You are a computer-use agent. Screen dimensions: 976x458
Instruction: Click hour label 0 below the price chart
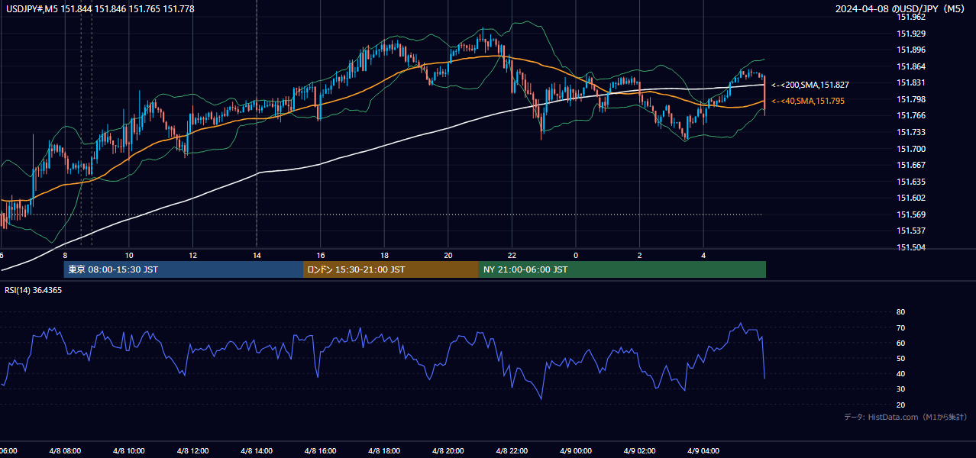(x=576, y=255)
